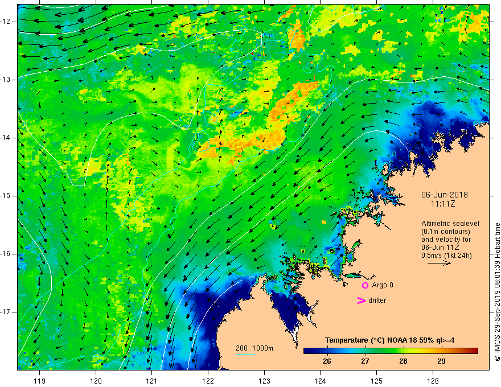Click the temperature color scale bar
Screen dimensions: 501x387
pos(391,351)
